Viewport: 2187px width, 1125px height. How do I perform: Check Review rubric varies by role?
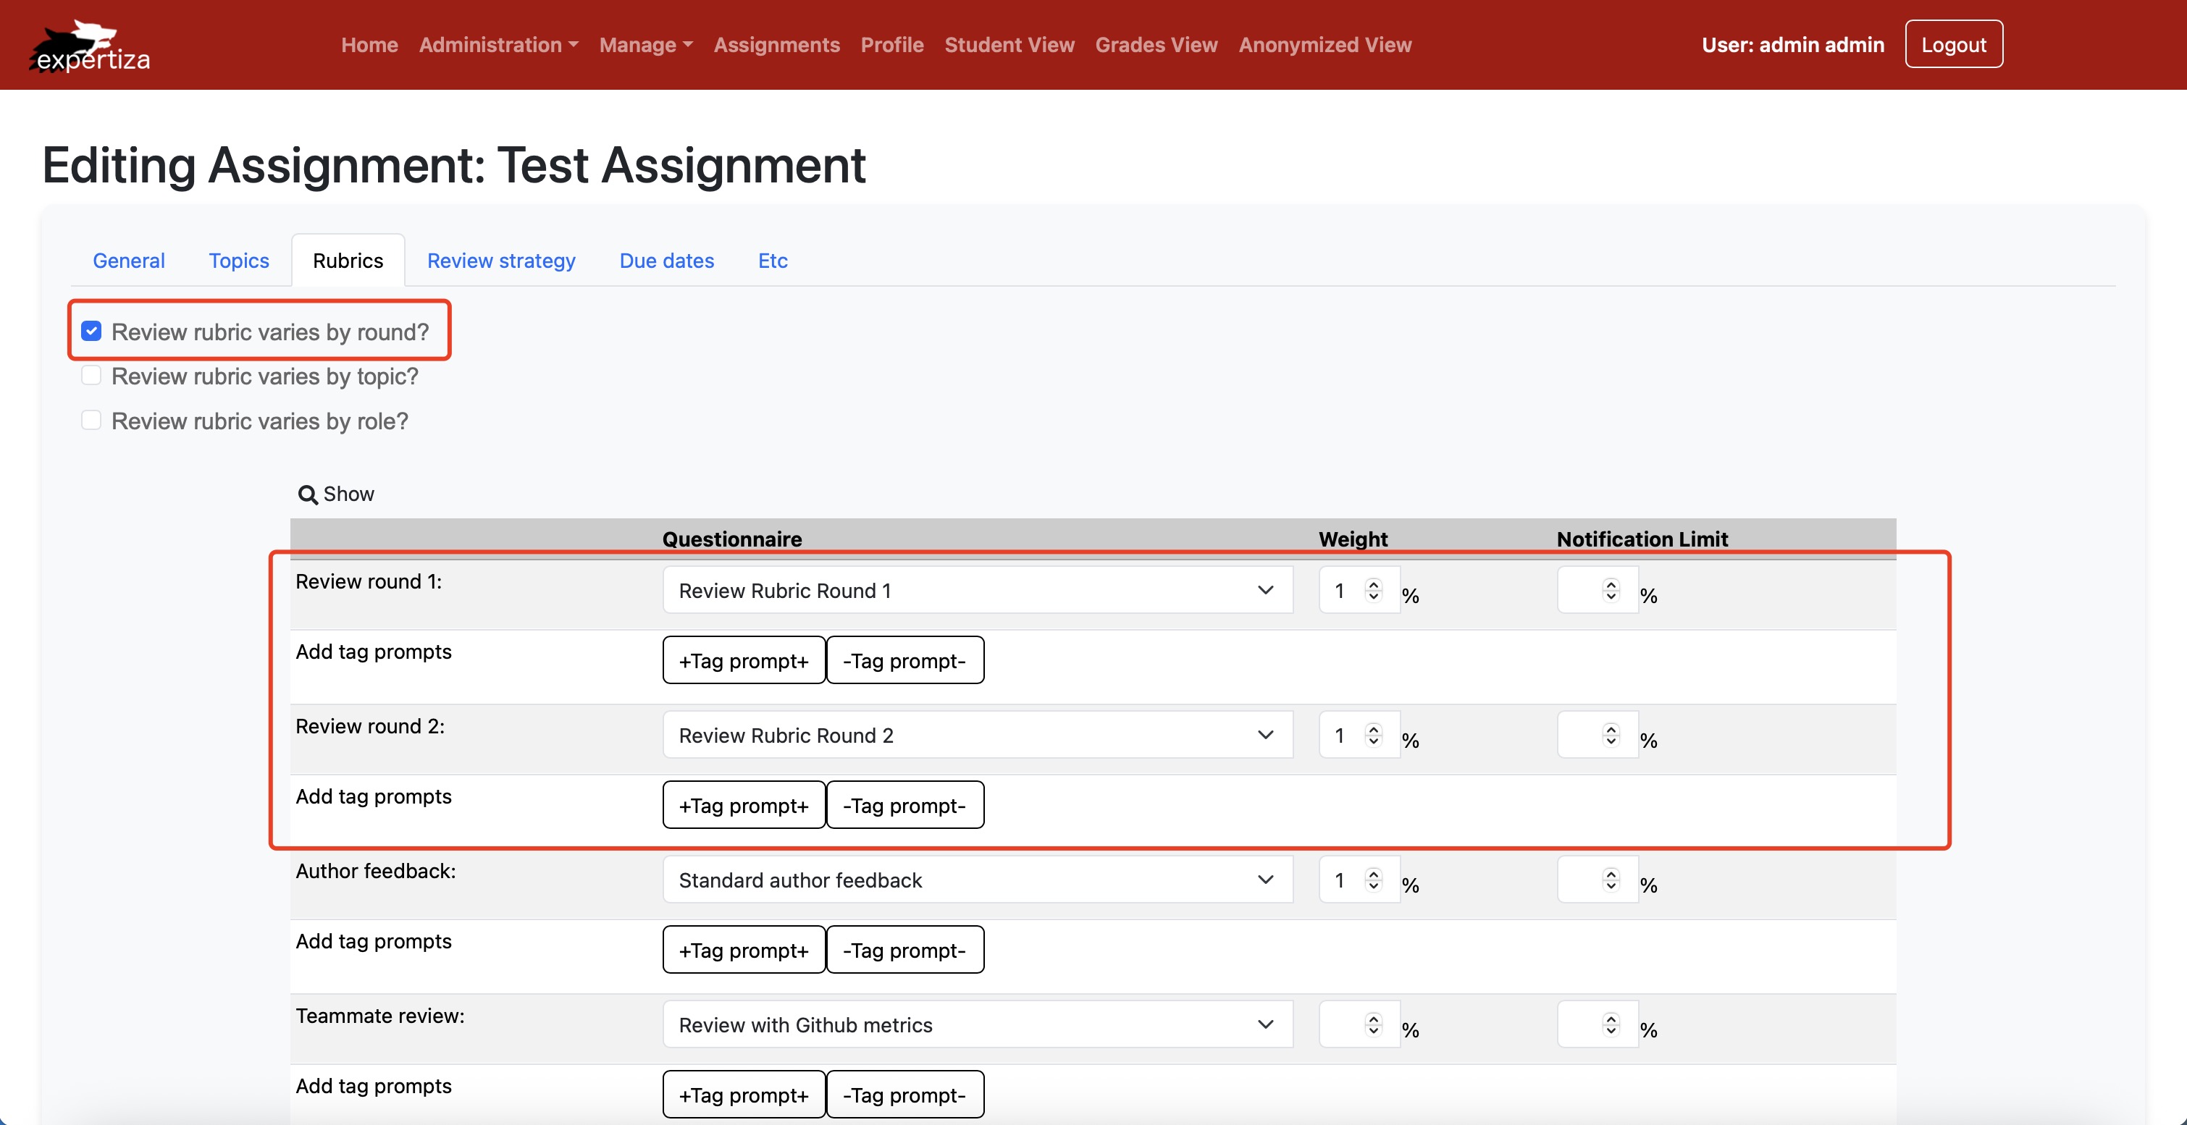92,421
